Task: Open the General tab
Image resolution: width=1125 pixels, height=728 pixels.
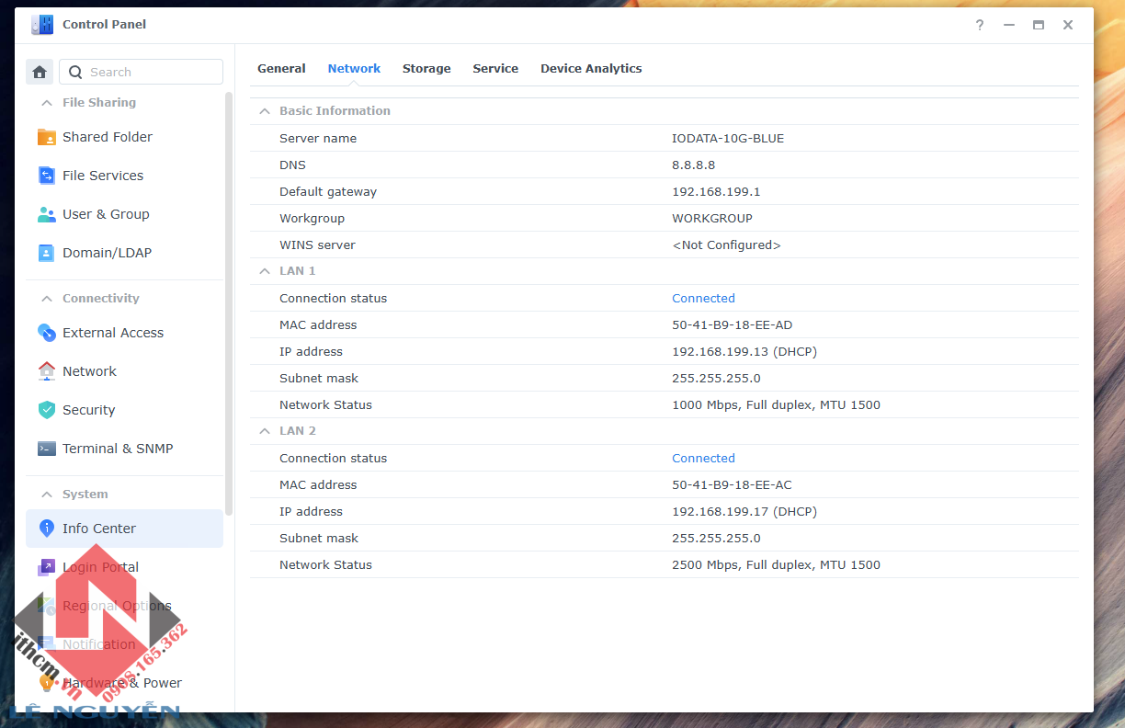Action: point(281,69)
